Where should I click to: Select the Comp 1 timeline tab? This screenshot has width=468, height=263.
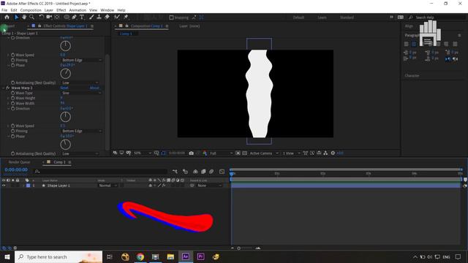[x=59, y=162]
